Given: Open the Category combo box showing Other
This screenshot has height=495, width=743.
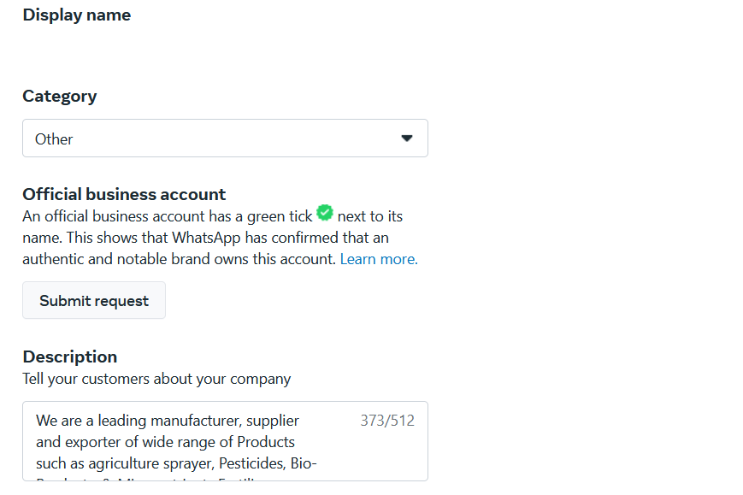Looking at the screenshot, I should click(x=225, y=138).
